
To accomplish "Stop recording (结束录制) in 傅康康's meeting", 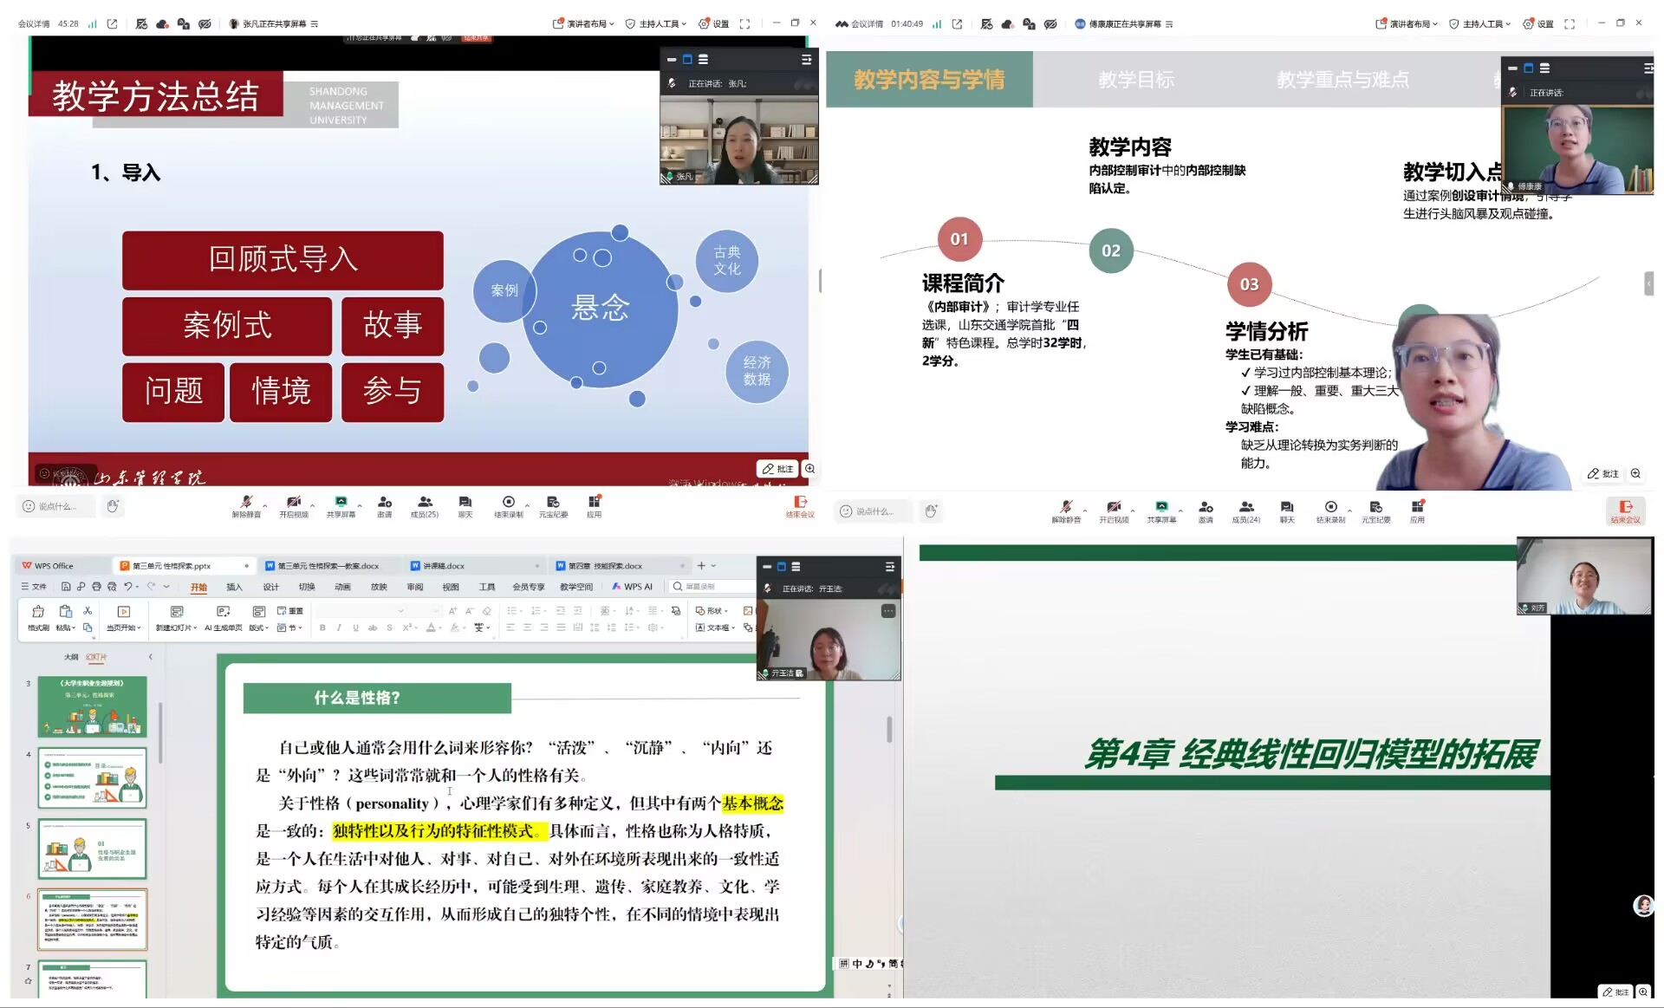I will (x=1330, y=511).
